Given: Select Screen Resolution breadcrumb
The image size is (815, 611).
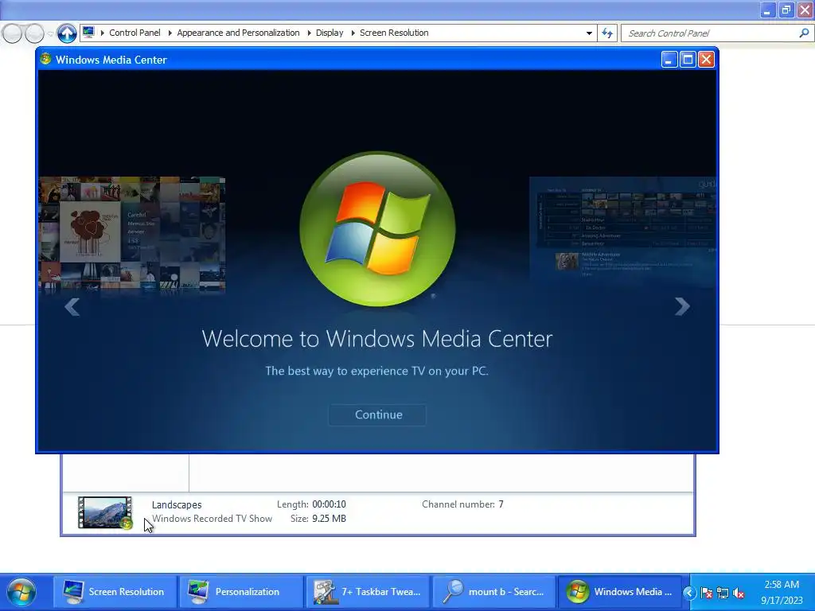Looking at the screenshot, I should click(x=394, y=33).
